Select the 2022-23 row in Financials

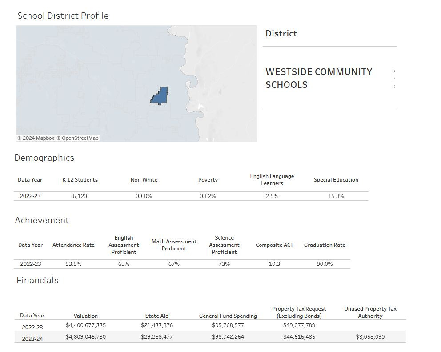pyautogui.click(x=210, y=325)
